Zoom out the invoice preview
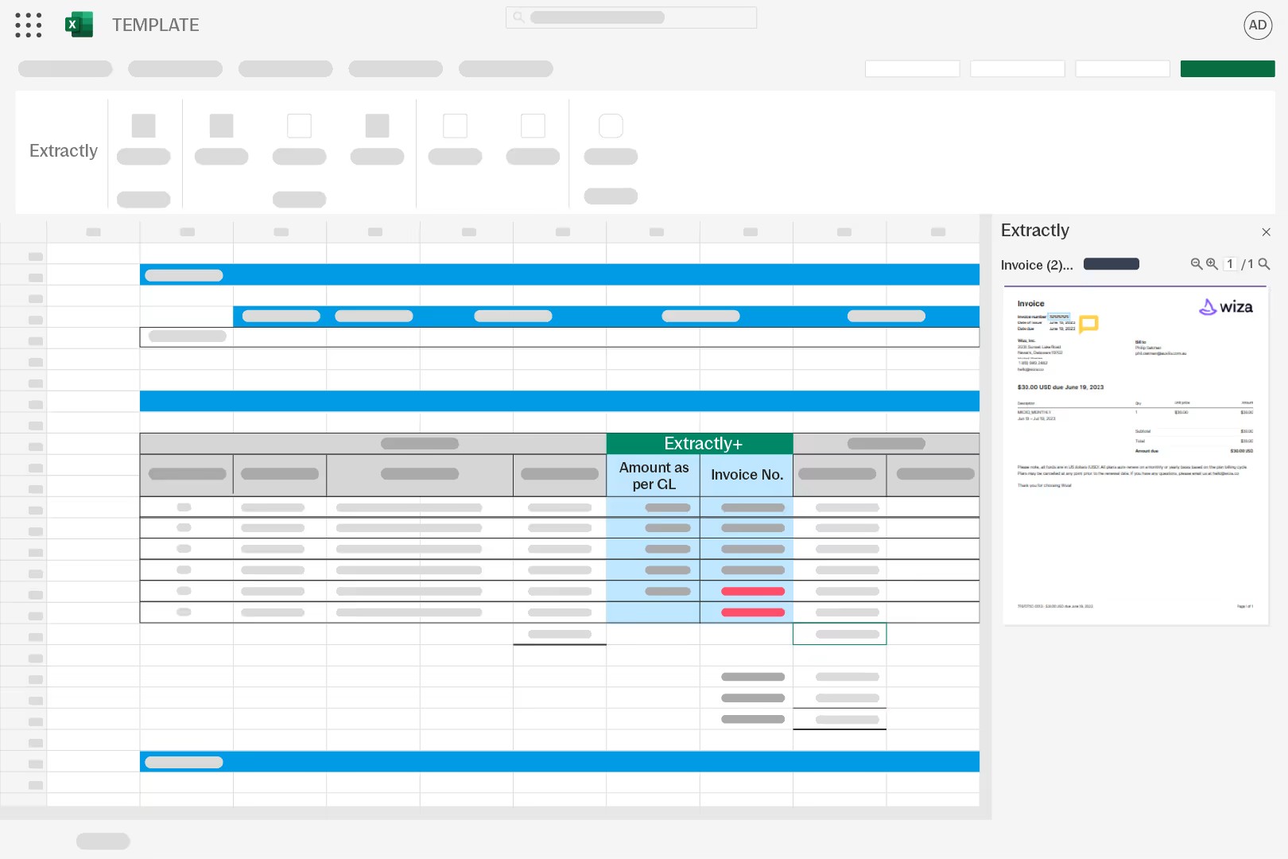The height and width of the screenshot is (859, 1288). 1196,264
